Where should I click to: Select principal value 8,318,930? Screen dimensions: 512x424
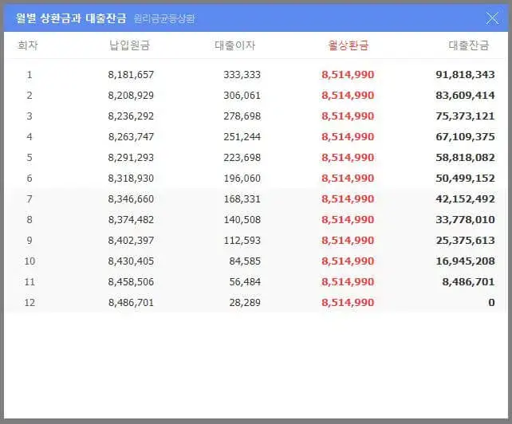(131, 179)
